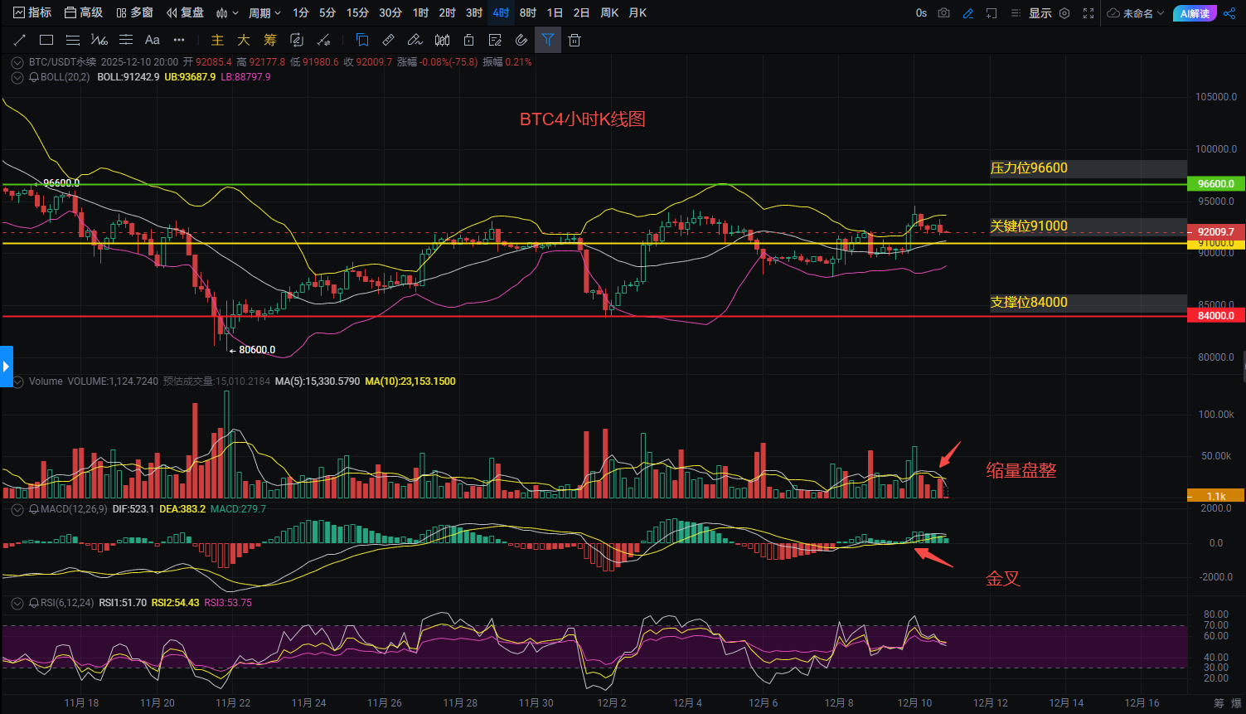
Task: Click the looped-arrows icon after 筹
Action: click(x=297, y=40)
